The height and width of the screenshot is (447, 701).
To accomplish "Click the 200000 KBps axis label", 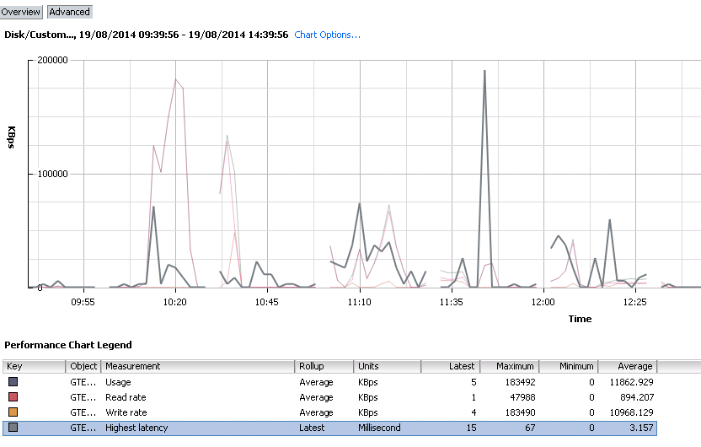I will (52, 60).
